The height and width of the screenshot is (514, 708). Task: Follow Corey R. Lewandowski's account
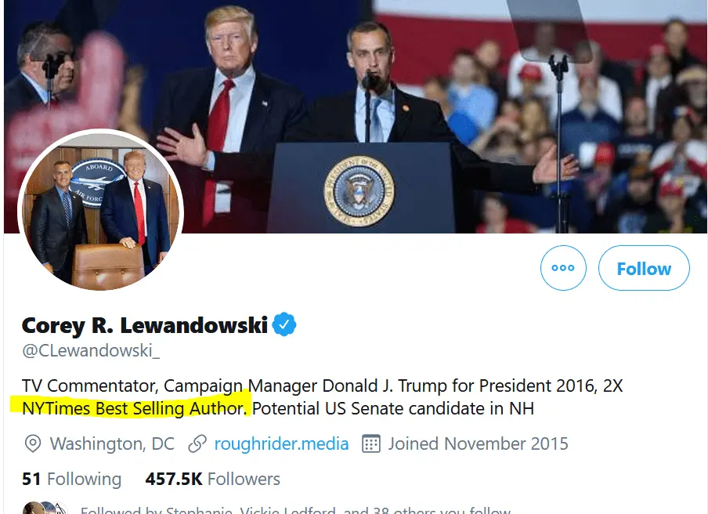[644, 268]
